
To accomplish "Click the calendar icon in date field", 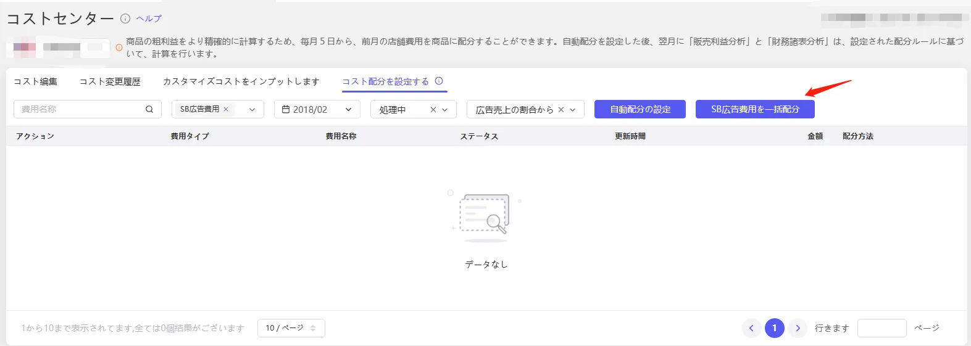I will pos(286,109).
